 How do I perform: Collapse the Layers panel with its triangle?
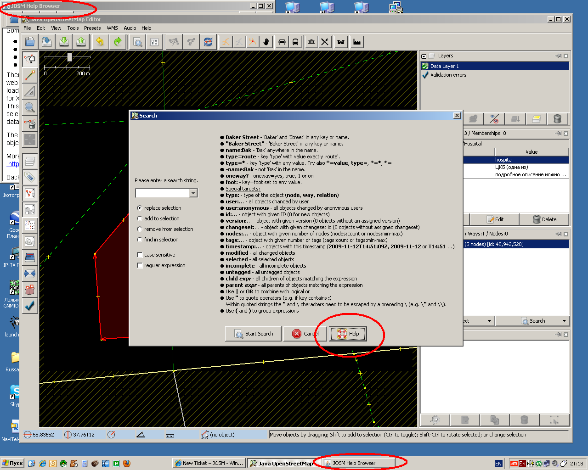(x=424, y=56)
